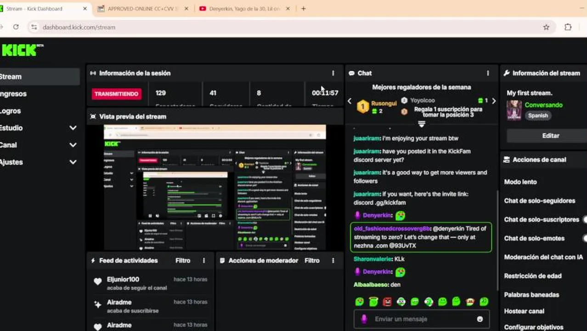Send the green heart-eyes emote
This screenshot has height=331, width=587.
tap(360, 302)
